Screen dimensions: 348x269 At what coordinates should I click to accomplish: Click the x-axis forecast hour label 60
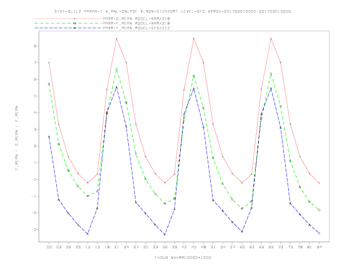pyautogui.click(x=242, y=247)
